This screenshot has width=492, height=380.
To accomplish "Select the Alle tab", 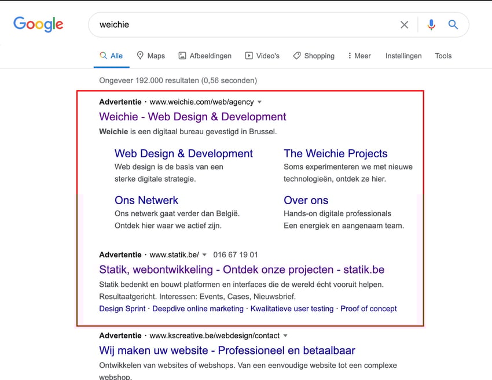I will [111, 56].
